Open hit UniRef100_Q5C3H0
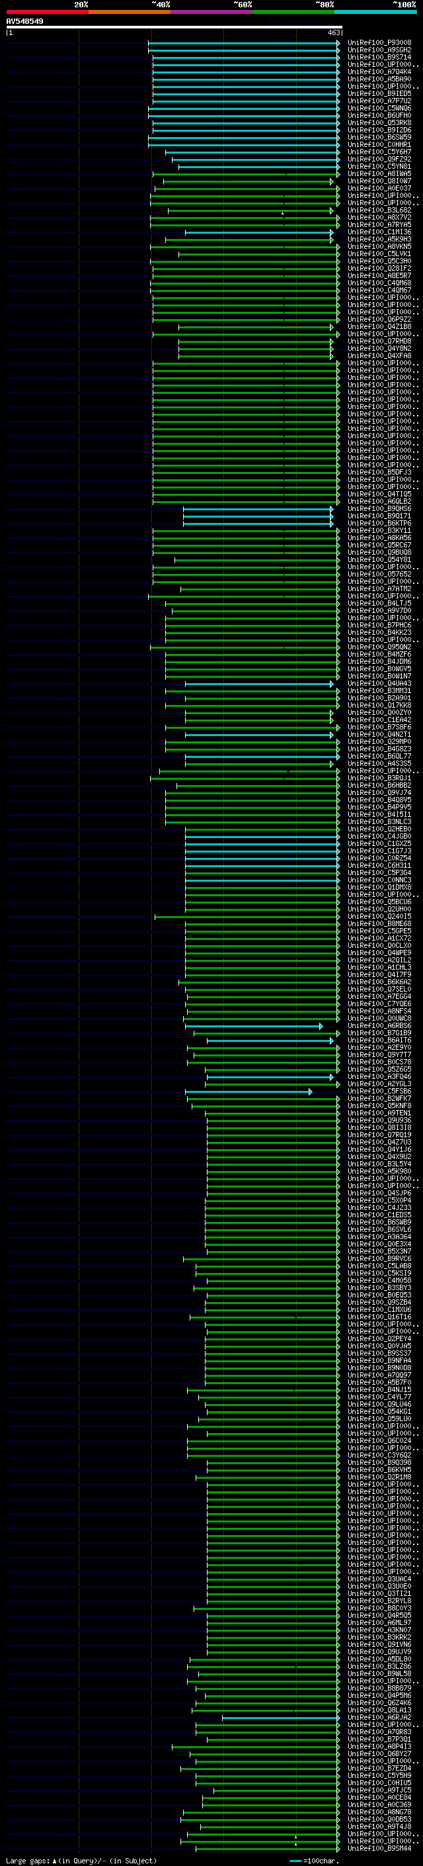This screenshot has height=1866, width=423. tap(379, 261)
